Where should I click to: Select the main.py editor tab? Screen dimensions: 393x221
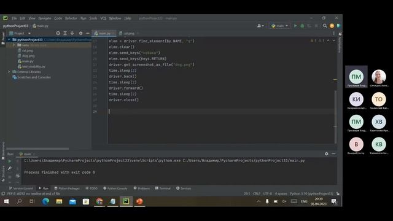pos(104,33)
